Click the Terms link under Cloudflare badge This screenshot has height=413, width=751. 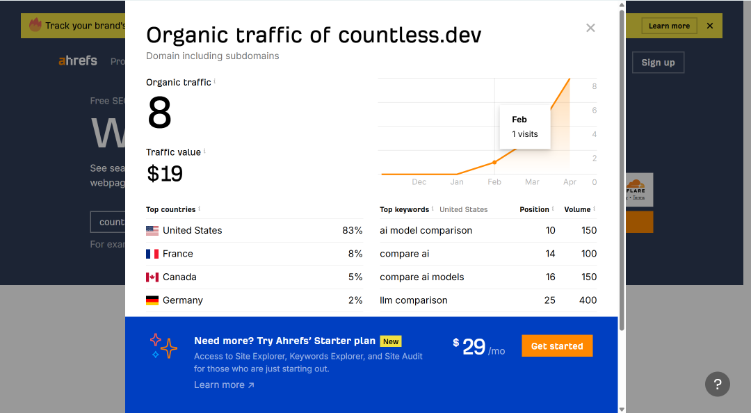click(638, 197)
